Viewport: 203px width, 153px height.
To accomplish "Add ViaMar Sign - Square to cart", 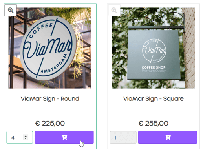I will tap(168, 137).
